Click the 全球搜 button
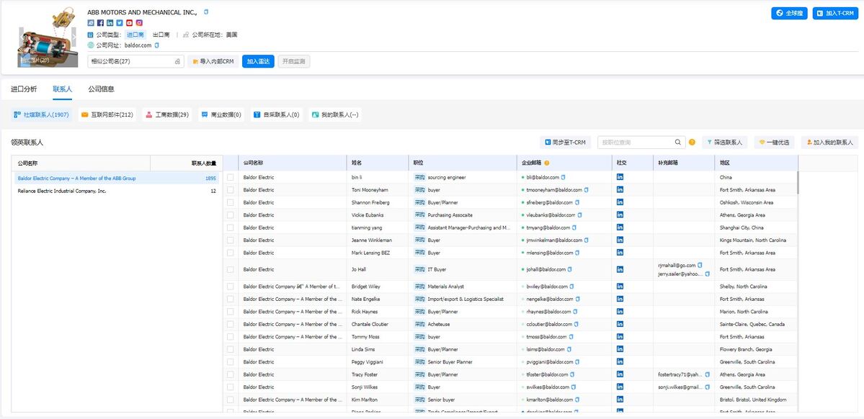The width and height of the screenshot is (864, 419). [x=789, y=13]
